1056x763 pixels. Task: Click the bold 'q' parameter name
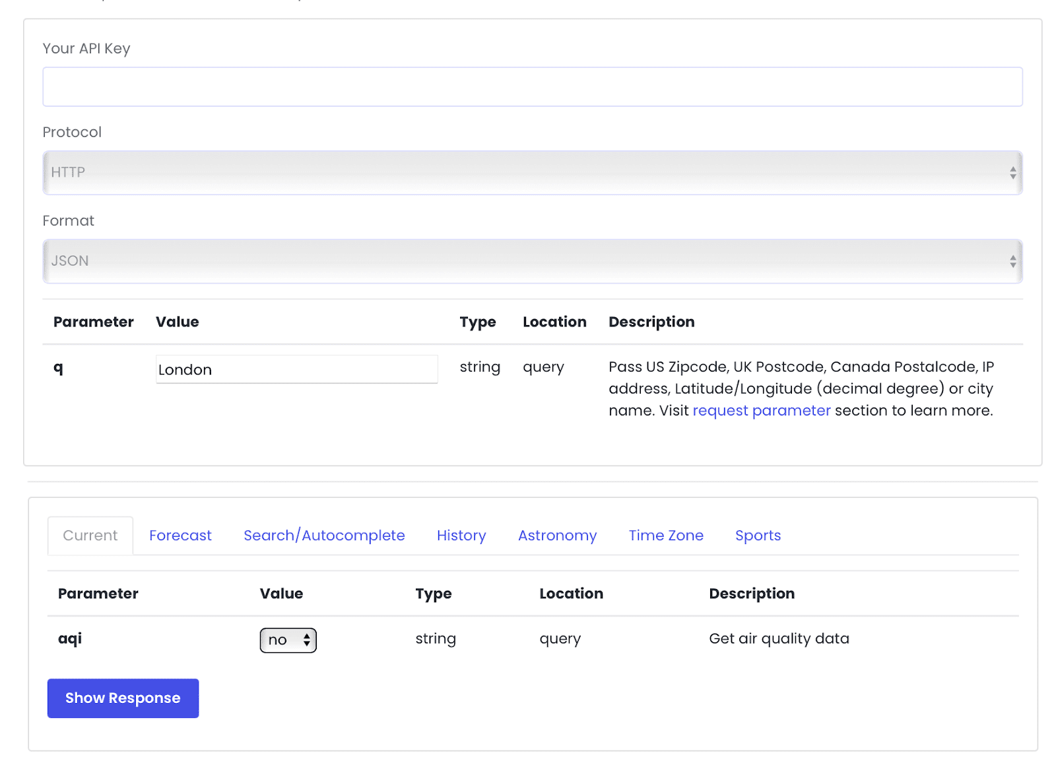point(58,369)
